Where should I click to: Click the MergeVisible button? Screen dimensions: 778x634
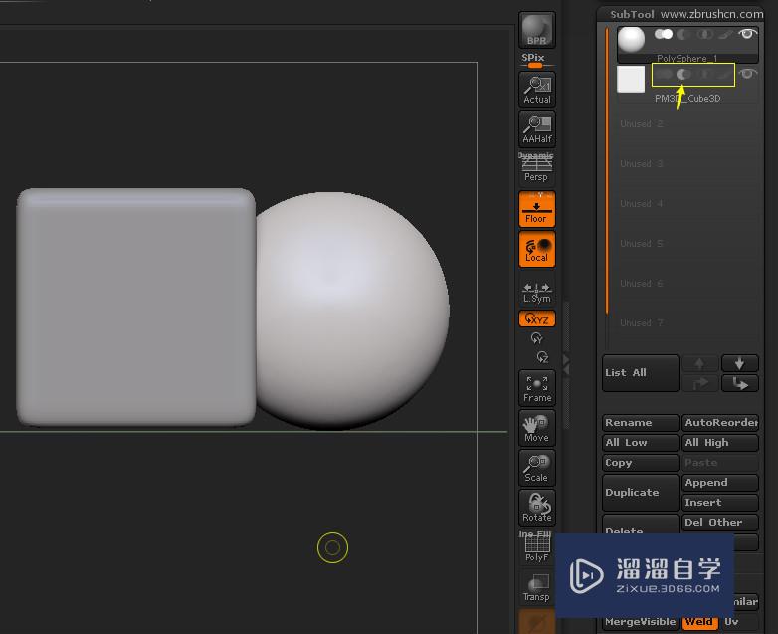(x=640, y=622)
